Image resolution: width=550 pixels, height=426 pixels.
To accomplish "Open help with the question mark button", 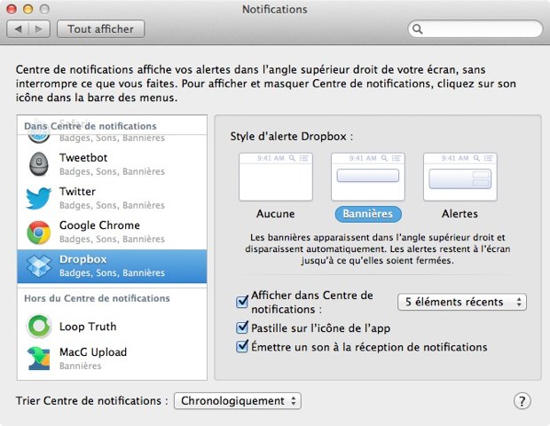I will [522, 401].
